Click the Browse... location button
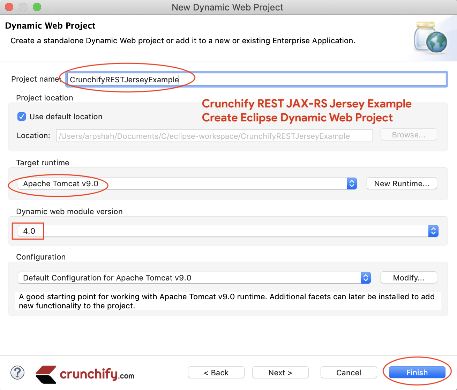Screen dimensions: 457x390 (409, 135)
